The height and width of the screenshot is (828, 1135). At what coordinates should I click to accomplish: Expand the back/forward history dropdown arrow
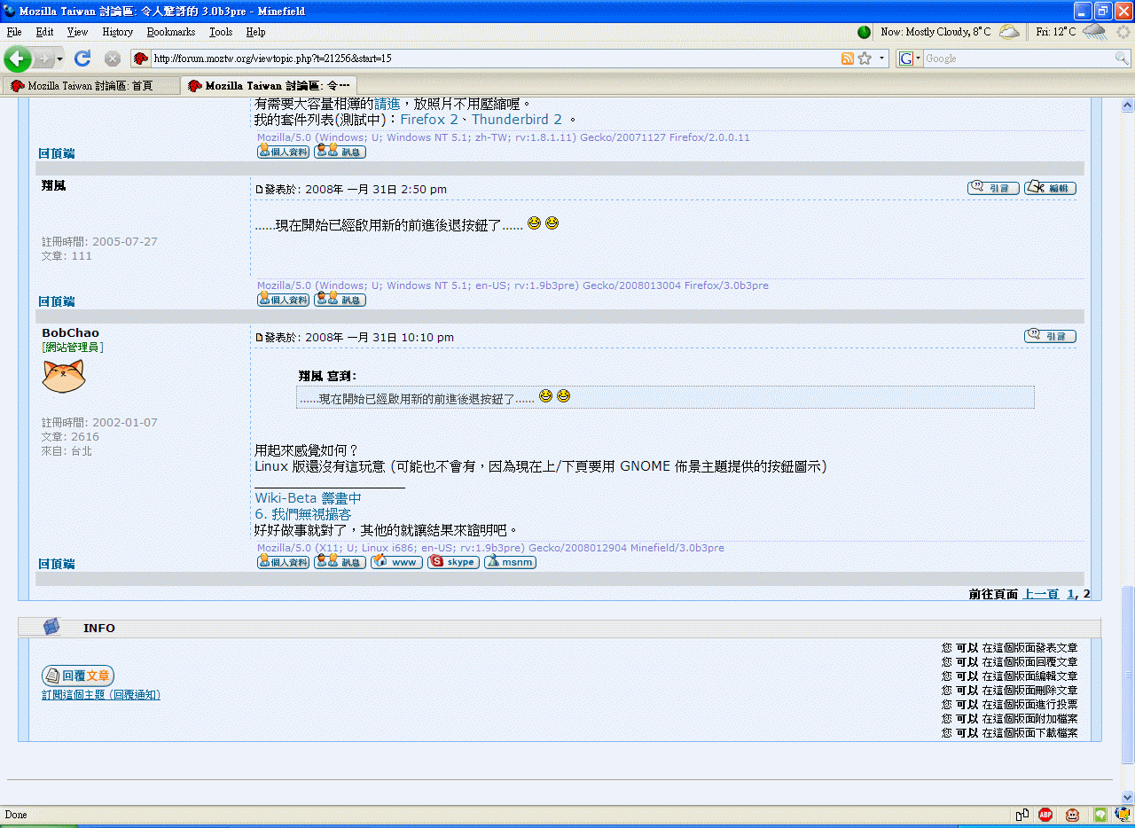[x=60, y=59]
